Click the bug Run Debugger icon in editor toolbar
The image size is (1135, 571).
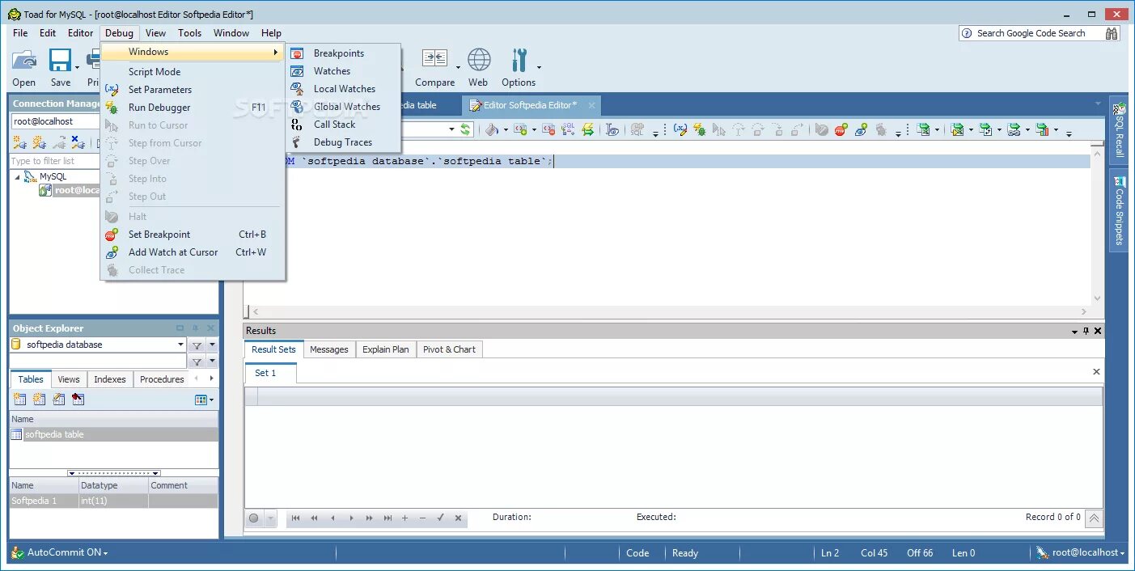[699, 129]
